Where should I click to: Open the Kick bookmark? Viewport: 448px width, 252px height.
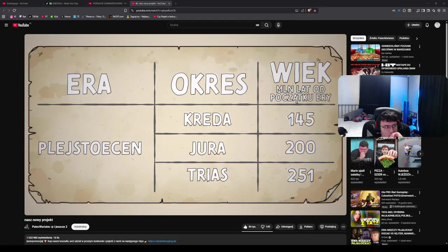click(x=54, y=16)
